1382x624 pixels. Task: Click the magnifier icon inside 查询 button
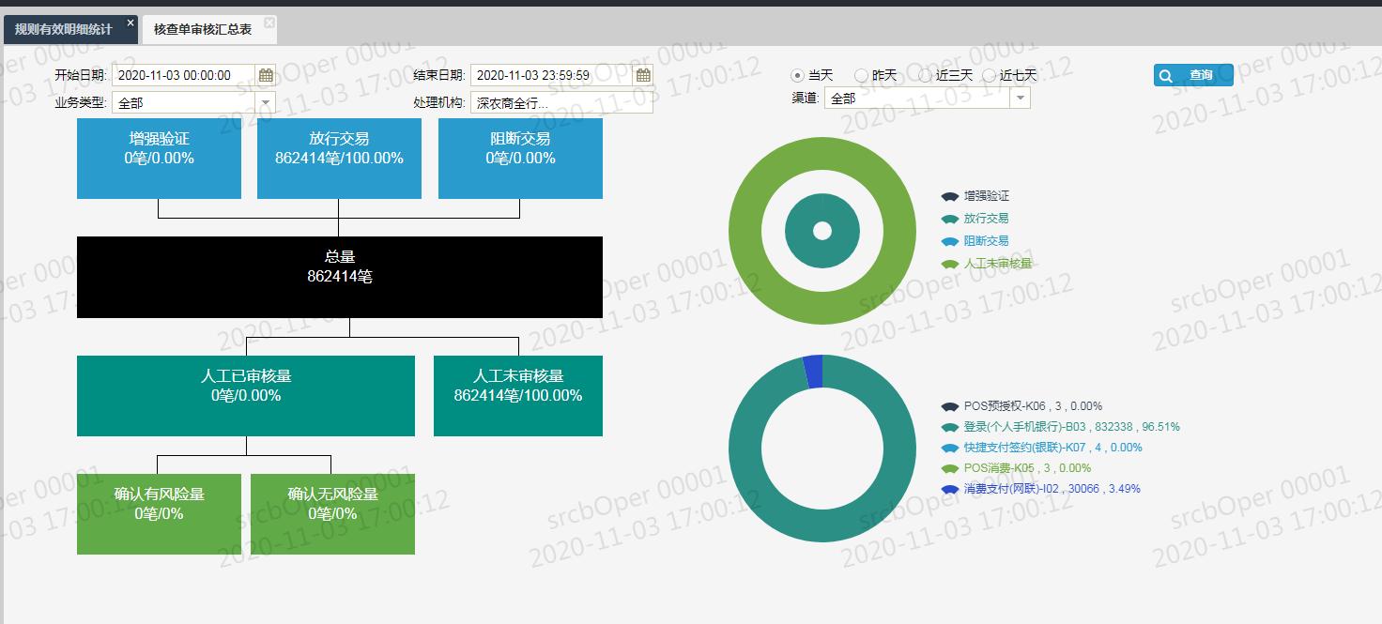(x=1167, y=75)
